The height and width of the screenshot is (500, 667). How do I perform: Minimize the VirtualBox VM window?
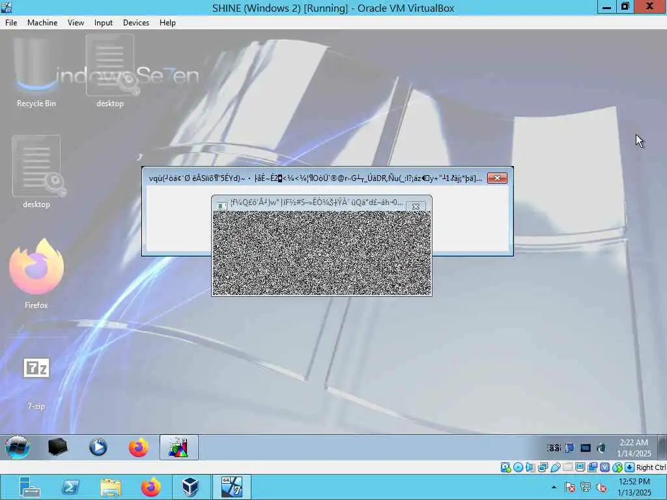tap(607, 7)
